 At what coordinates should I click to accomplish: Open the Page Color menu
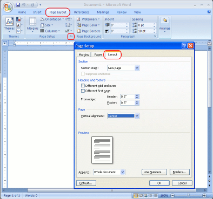coord(88,25)
